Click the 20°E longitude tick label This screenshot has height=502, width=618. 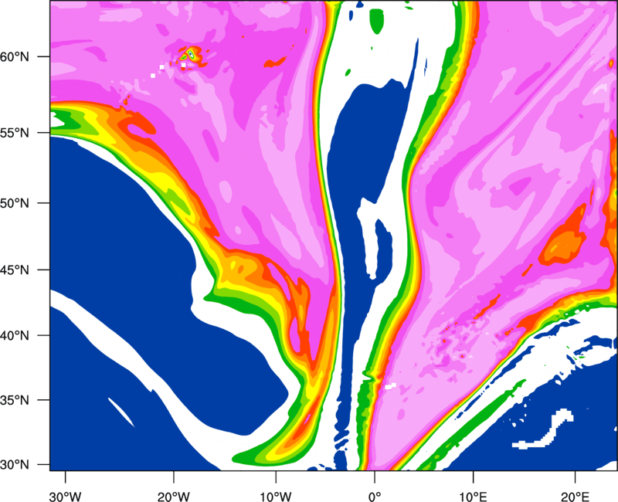click(x=575, y=497)
